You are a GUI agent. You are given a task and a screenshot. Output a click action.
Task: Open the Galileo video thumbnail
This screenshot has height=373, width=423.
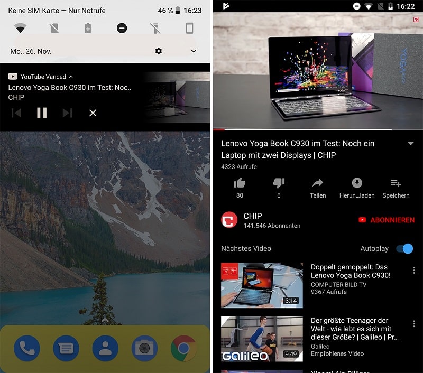pos(262,339)
